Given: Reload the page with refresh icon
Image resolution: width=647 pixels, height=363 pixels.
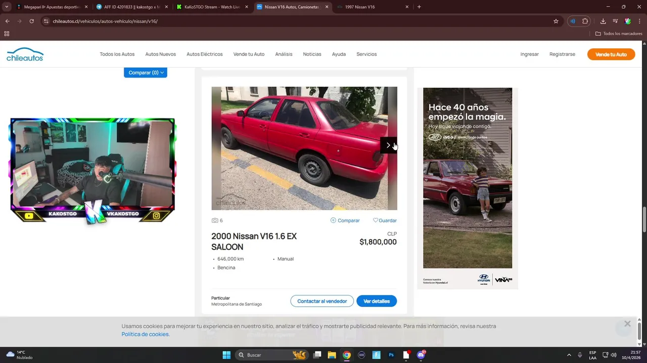Looking at the screenshot, I should (x=31, y=21).
